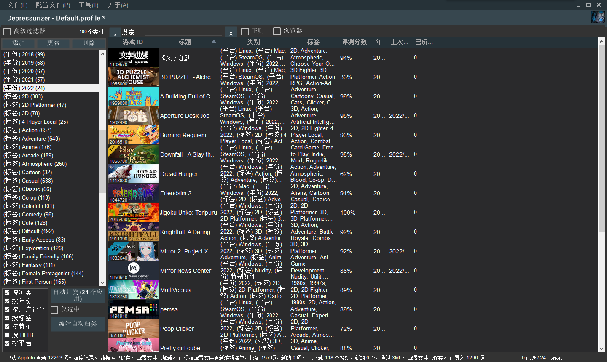Toggle the 浏览器 checkbox
This screenshot has height=362, width=607.
tap(277, 31)
